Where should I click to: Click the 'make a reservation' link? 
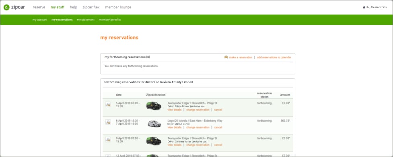click(x=241, y=57)
